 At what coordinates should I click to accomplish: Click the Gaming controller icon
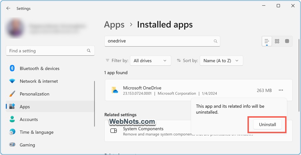(12, 145)
